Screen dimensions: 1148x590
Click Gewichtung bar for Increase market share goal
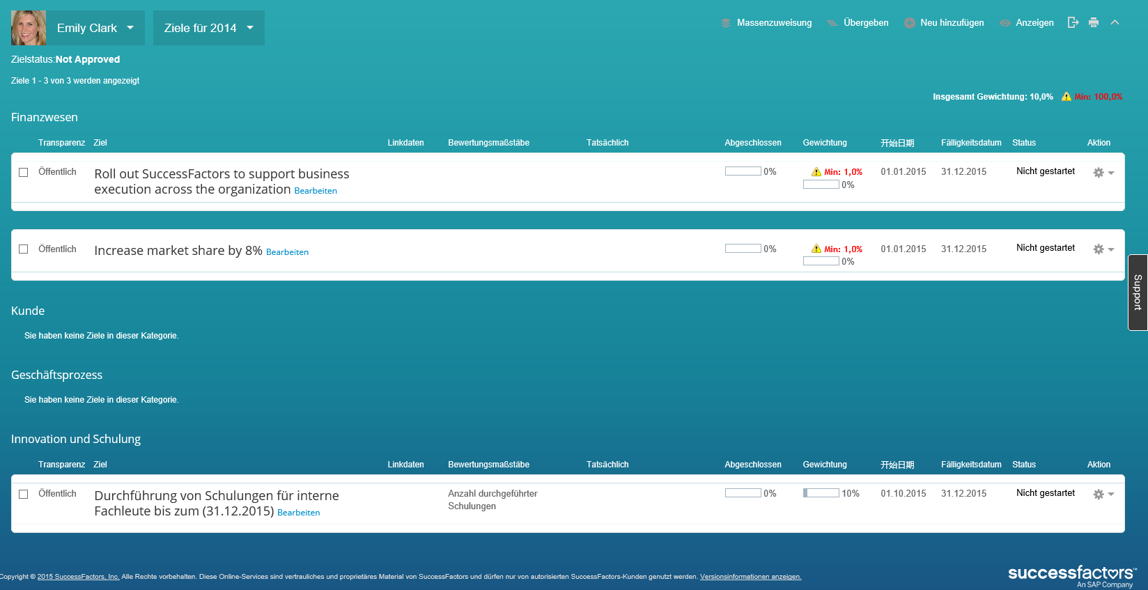(821, 261)
